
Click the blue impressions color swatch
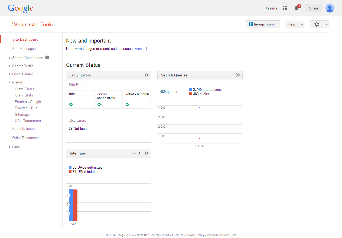tap(191, 89)
